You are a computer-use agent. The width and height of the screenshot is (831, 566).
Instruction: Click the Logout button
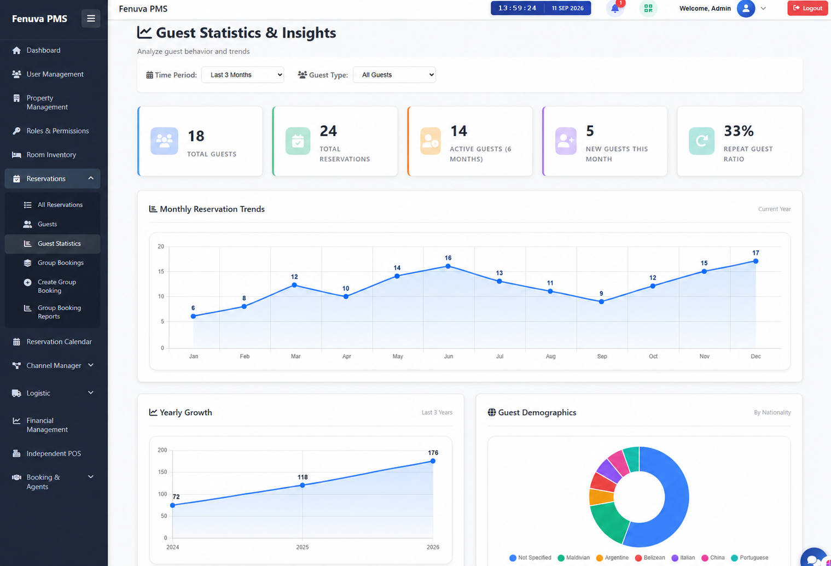coord(807,8)
